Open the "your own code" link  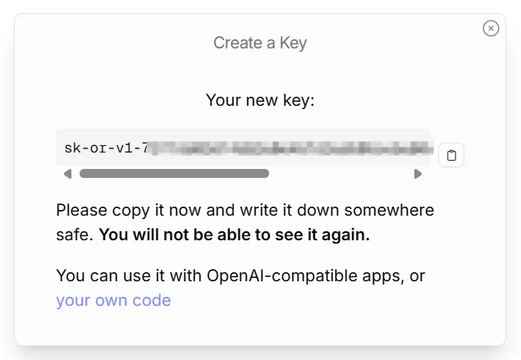[x=113, y=300]
